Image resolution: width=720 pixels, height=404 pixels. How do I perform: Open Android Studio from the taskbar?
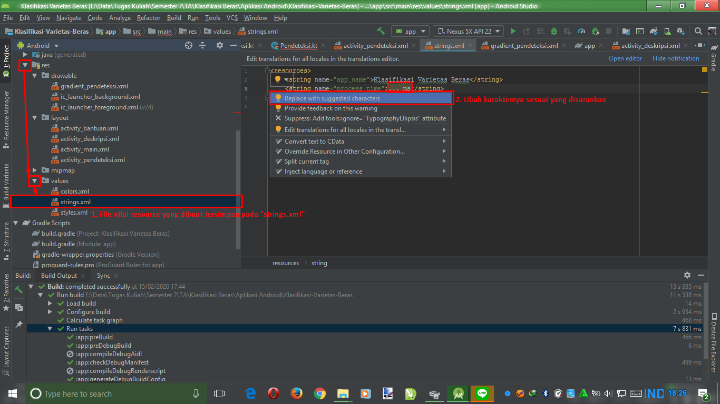pyautogui.click(x=458, y=393)
